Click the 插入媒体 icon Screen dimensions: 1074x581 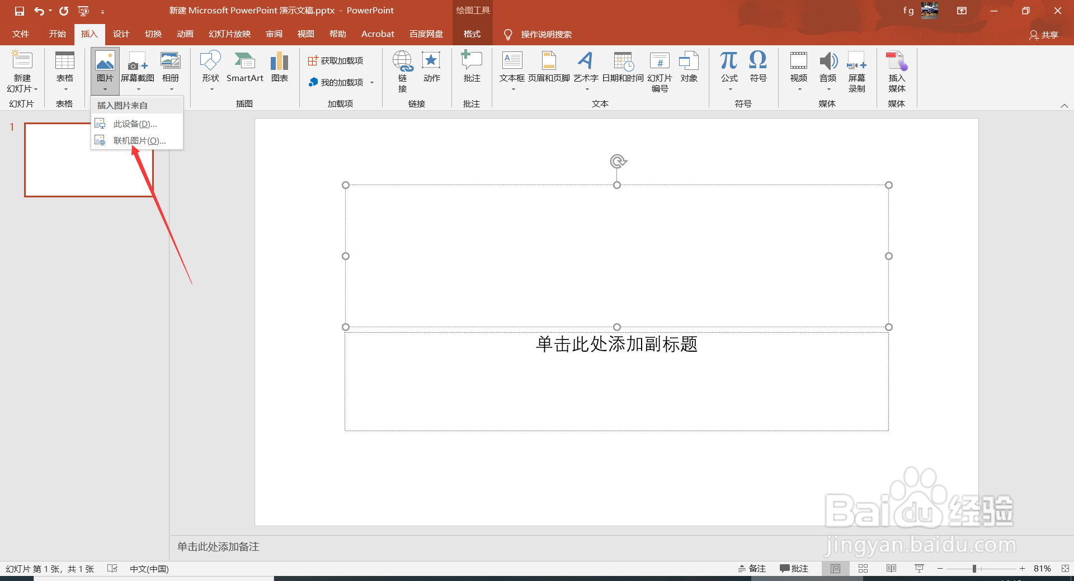[897, 62]
